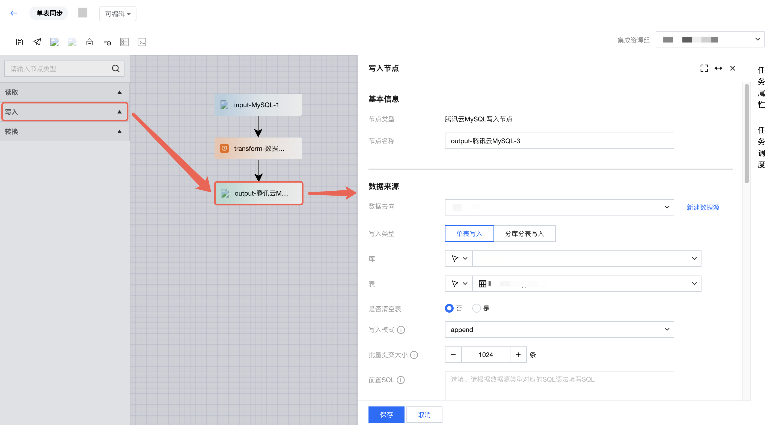Click the search magnifier in node type box
This screenshot has width=767, height=425.
point(115,69)
